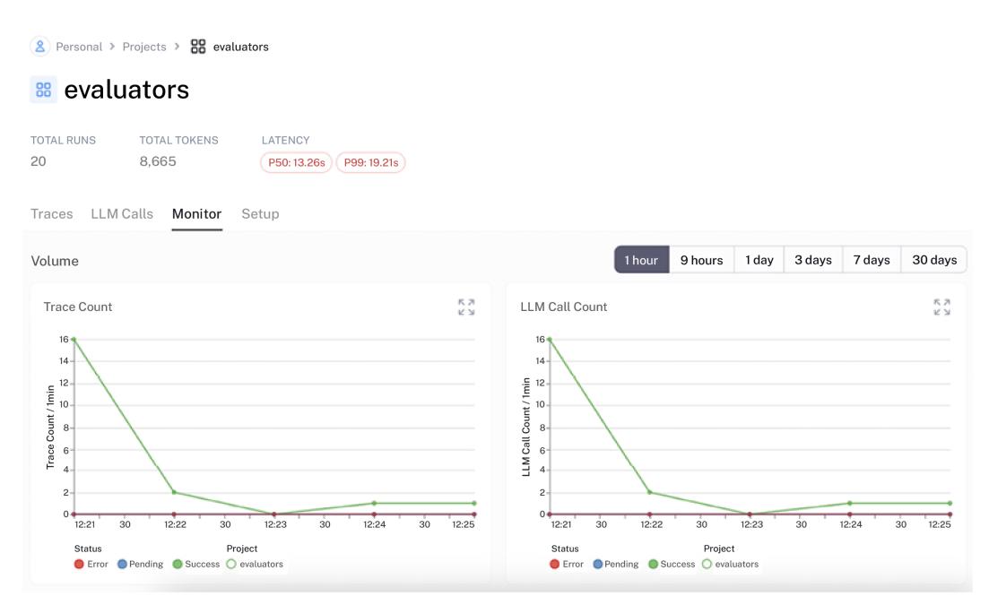Expand the LLM Call Count chart fullscreen
Image resolution: width=989 pixels, height=605 pixels.
941,307
